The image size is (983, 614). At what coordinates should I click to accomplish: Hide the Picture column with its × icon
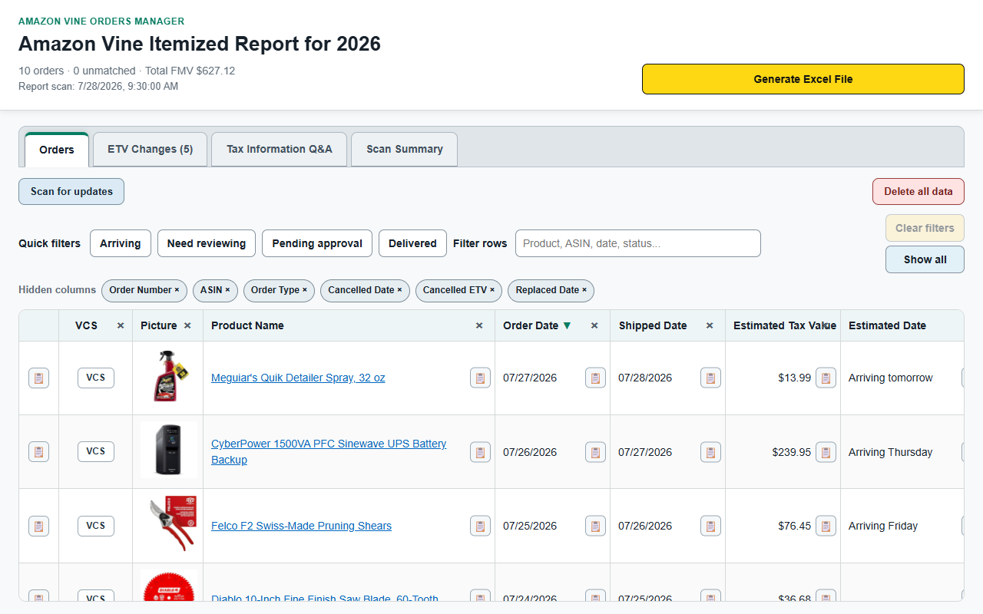point(187,325)
